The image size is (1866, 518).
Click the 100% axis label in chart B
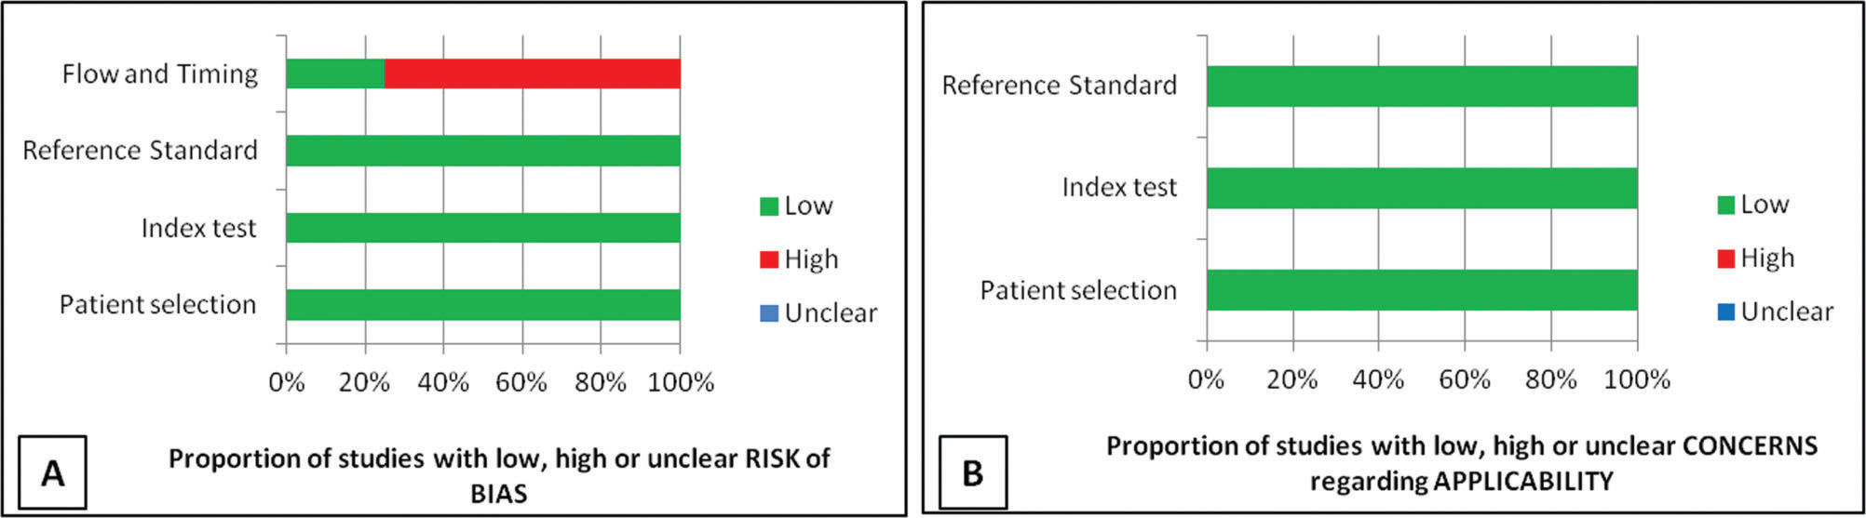coord(1638,379)
